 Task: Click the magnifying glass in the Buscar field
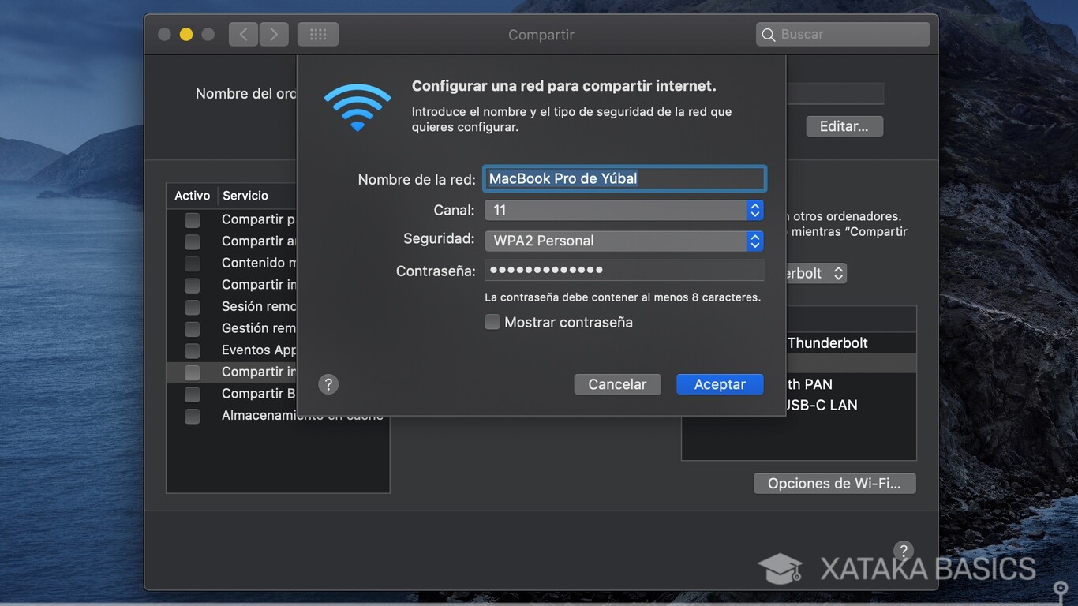(768, 34)
